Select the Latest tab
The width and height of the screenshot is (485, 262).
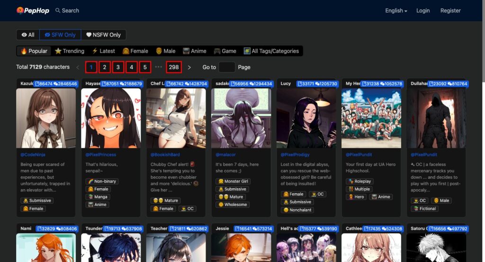(104, 51)
